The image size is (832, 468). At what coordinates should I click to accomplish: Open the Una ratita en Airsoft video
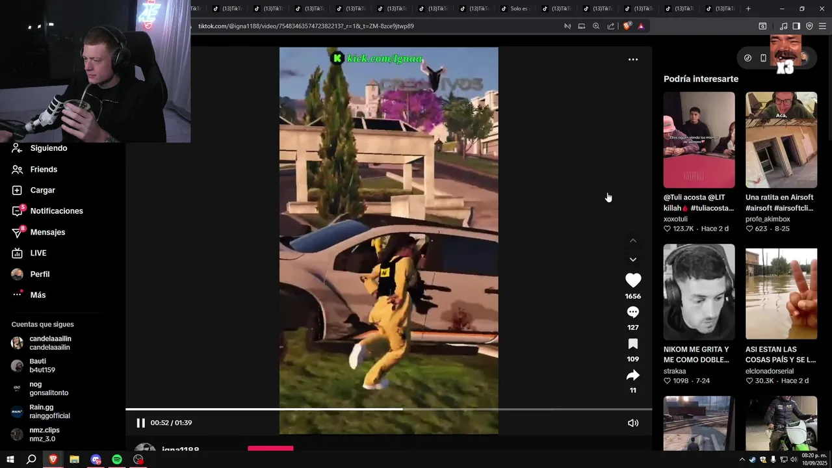pos(781,140)
